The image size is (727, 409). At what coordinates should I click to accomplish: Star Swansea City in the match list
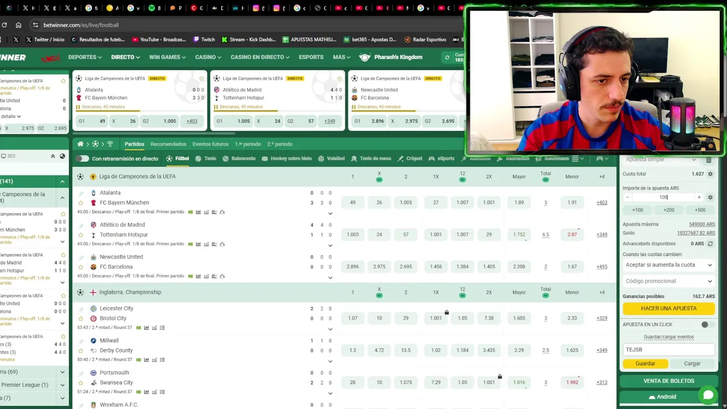pos(81,383)
